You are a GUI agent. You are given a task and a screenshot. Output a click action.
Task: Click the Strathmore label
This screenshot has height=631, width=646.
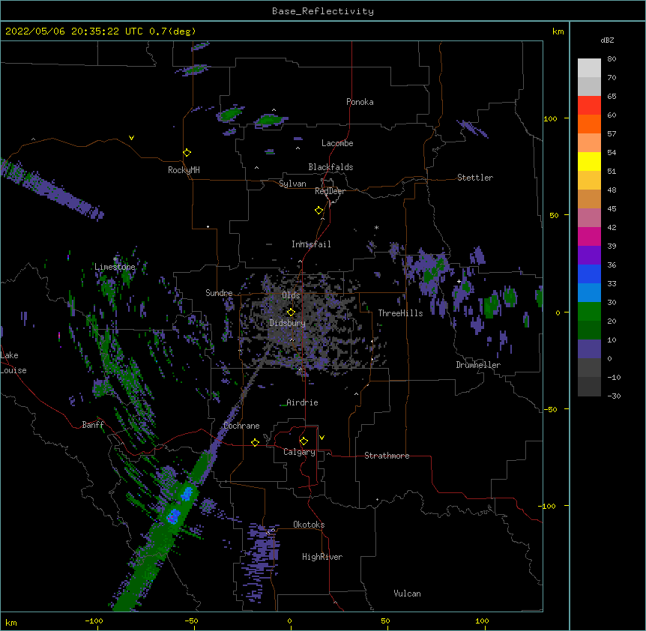pyautogui.click(x=387, y=456)
